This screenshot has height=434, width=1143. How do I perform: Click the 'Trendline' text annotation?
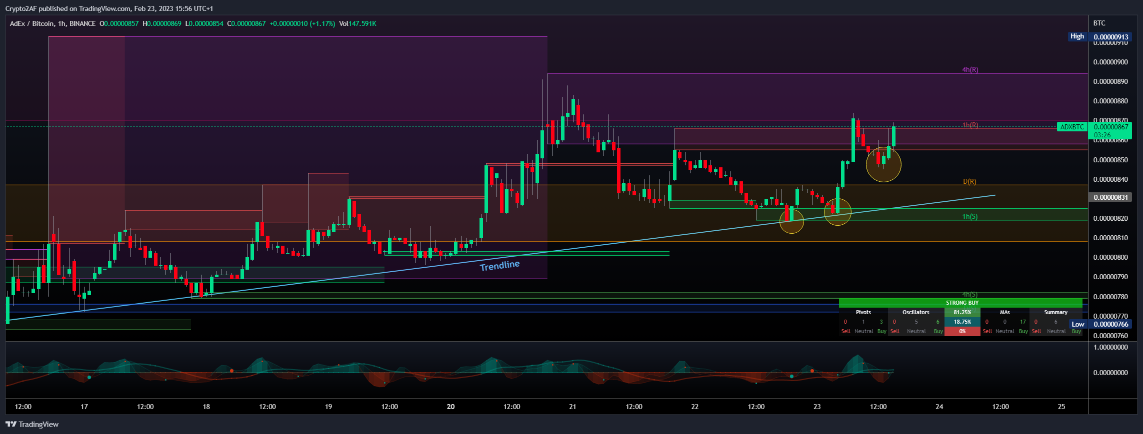pyautogui.click(x=499, y=265)
